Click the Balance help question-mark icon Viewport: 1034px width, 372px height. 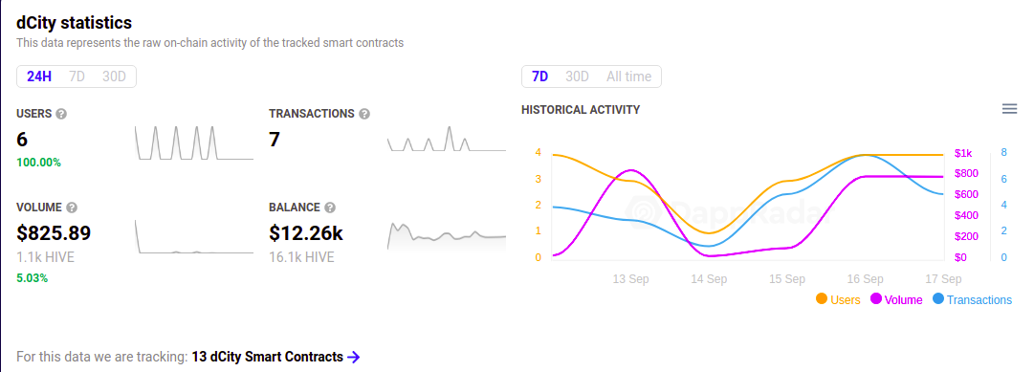click(x=330, y=208)
